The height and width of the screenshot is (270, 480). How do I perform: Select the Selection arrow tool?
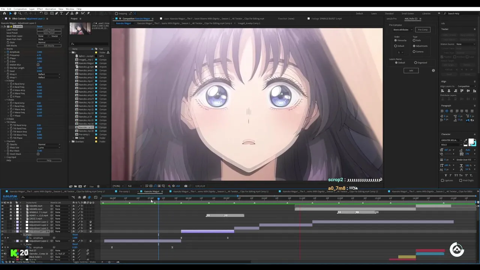pos(10,13)
